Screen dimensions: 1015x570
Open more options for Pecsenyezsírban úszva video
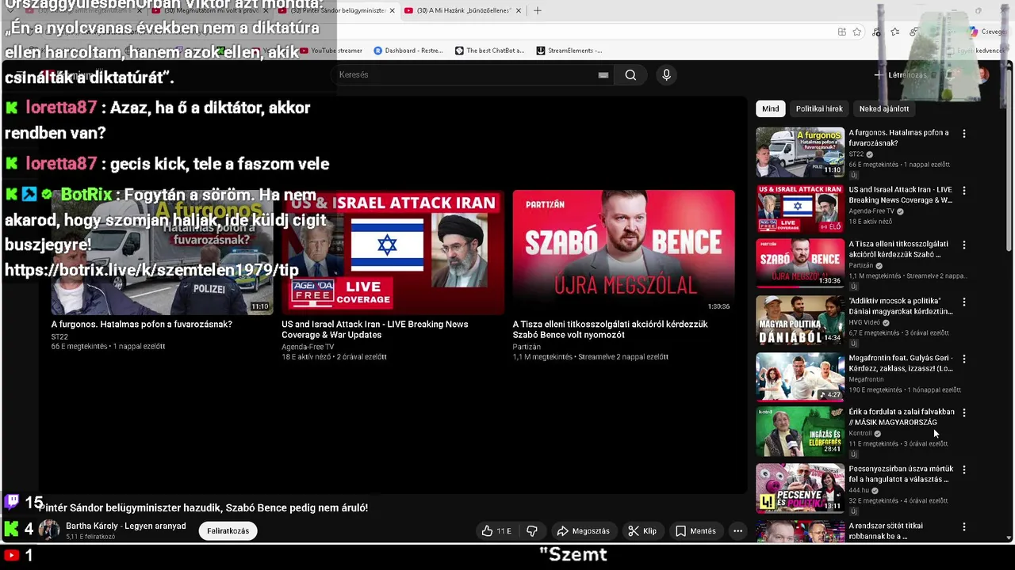pos(964,469)
